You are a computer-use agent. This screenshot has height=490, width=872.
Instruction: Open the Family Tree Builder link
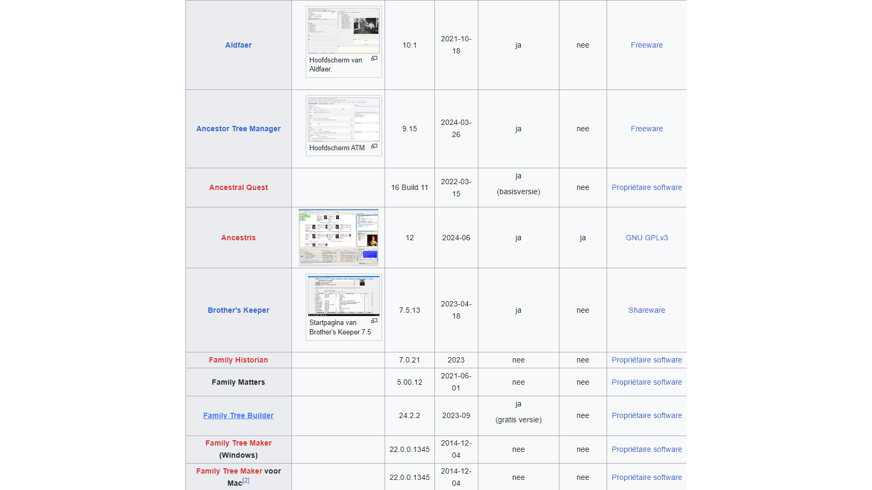tap(238, 415)
